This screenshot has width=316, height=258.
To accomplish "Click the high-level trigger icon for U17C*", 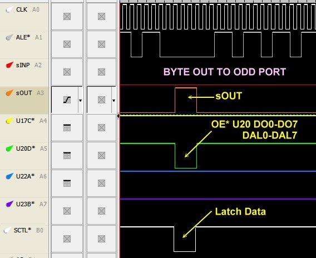I will tap(67, 128).
